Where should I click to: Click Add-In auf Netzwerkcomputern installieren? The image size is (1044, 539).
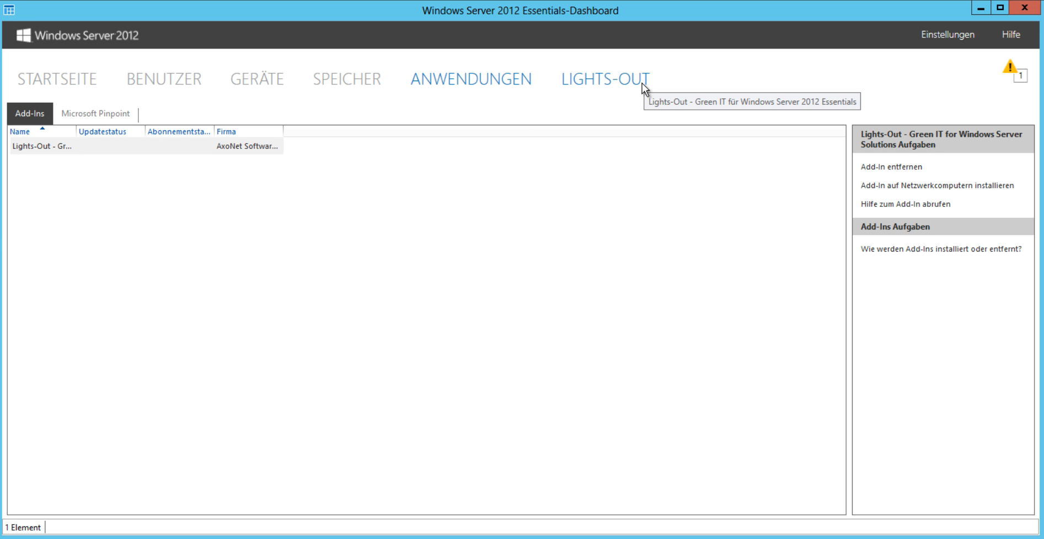(x=937, y=185)
